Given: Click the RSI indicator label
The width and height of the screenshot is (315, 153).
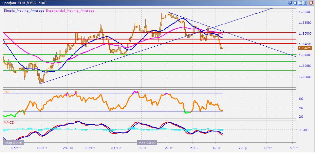Looking at the screenshot, I should tap(6, 92).
